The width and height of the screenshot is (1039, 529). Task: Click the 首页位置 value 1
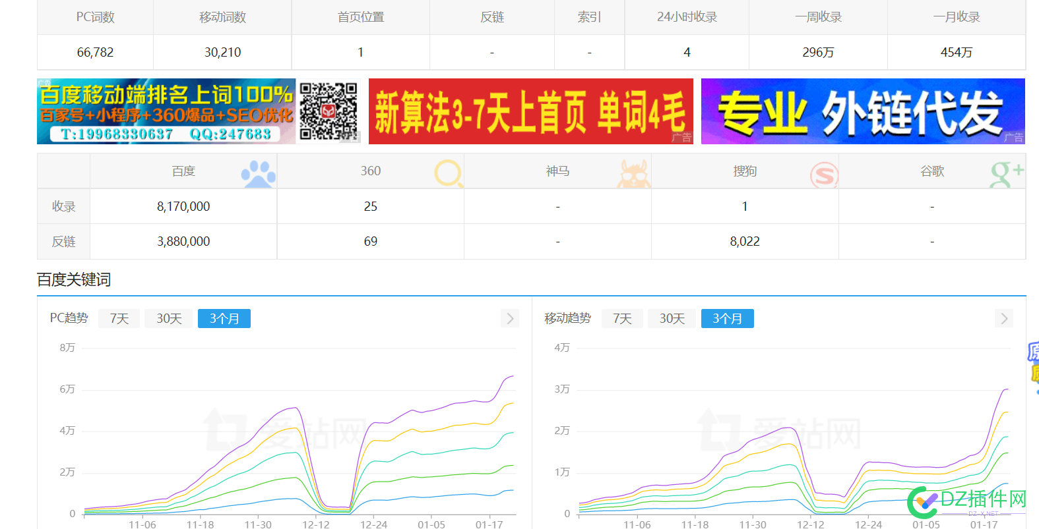pyautogui.click(x=361, y=52)
